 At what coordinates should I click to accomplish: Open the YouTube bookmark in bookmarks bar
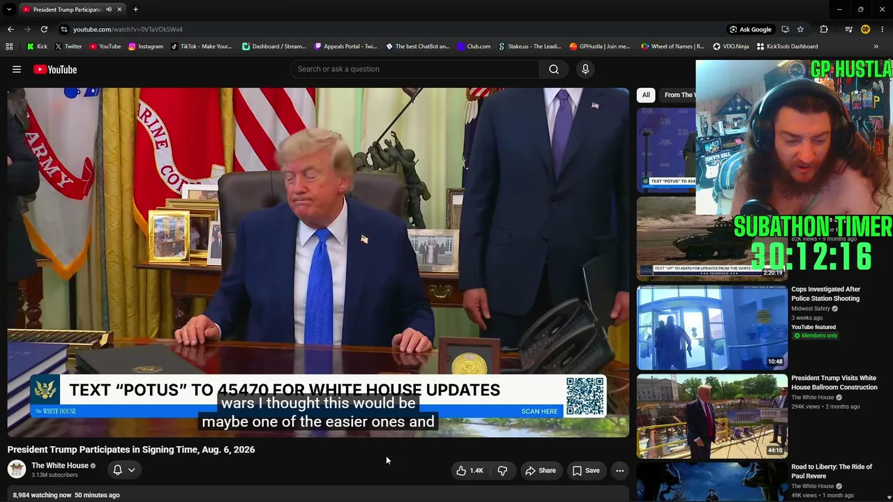[x=105, y=47]
